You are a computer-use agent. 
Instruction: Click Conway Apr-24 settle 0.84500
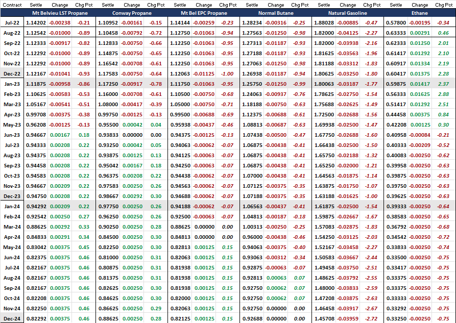pyautogui.click(x=108, y=237)
